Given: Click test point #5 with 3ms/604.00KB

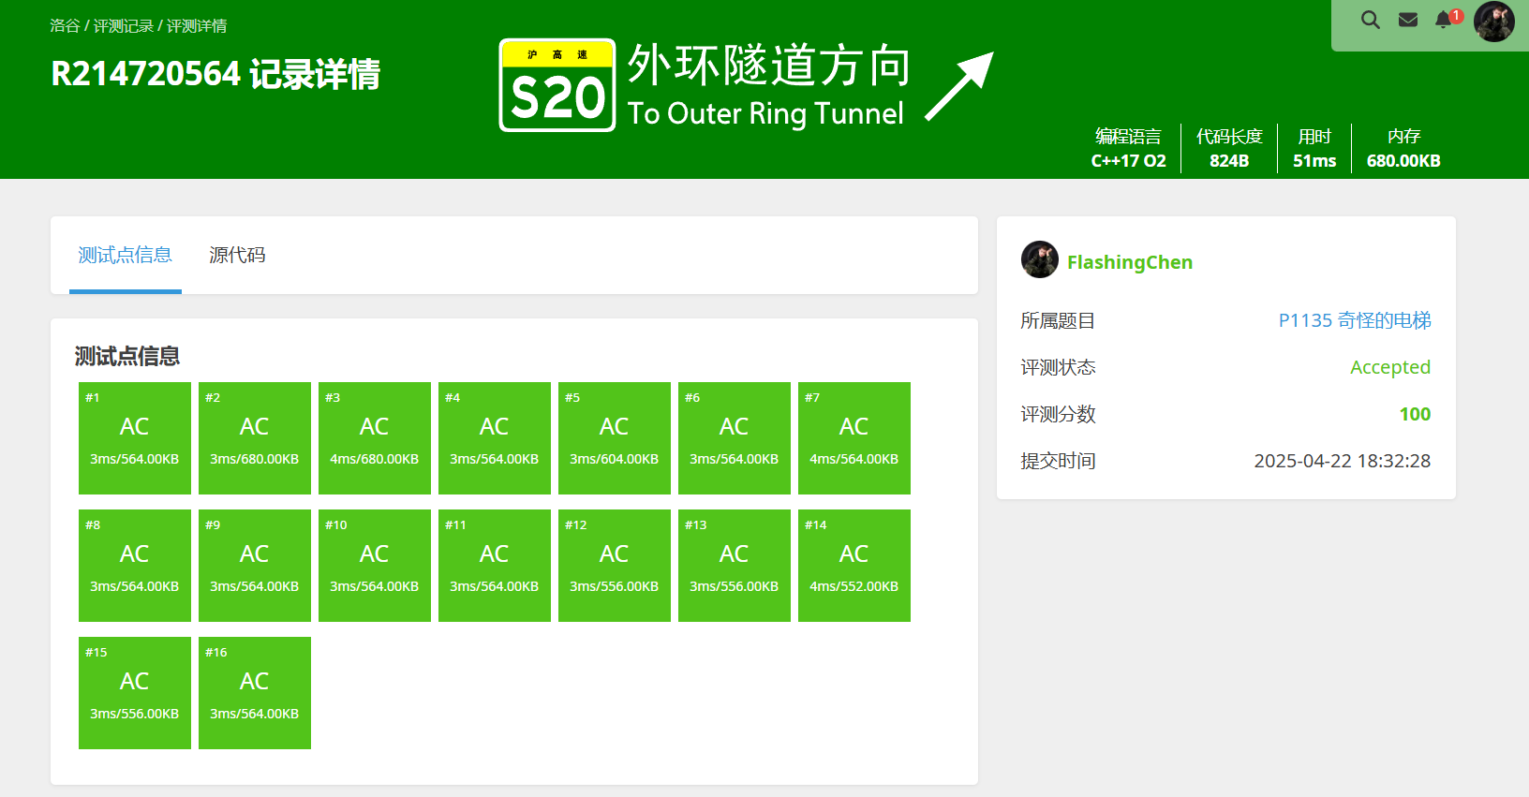Looking at the screenshot, I should pos(615,438).
